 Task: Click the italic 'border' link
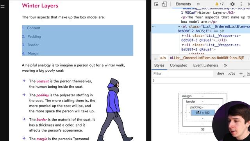click(42, 119)
